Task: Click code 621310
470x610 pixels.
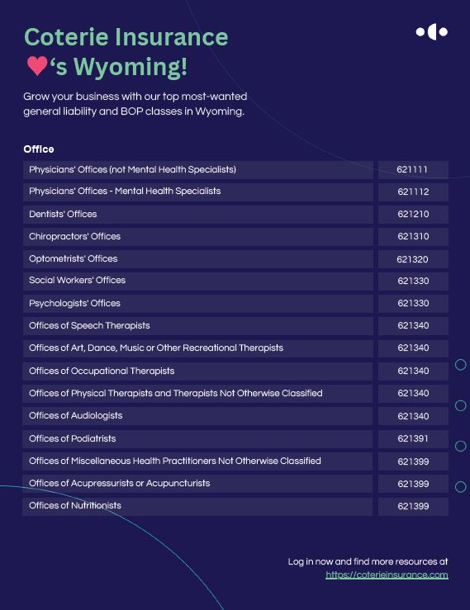Action: [x=413, y=237]
